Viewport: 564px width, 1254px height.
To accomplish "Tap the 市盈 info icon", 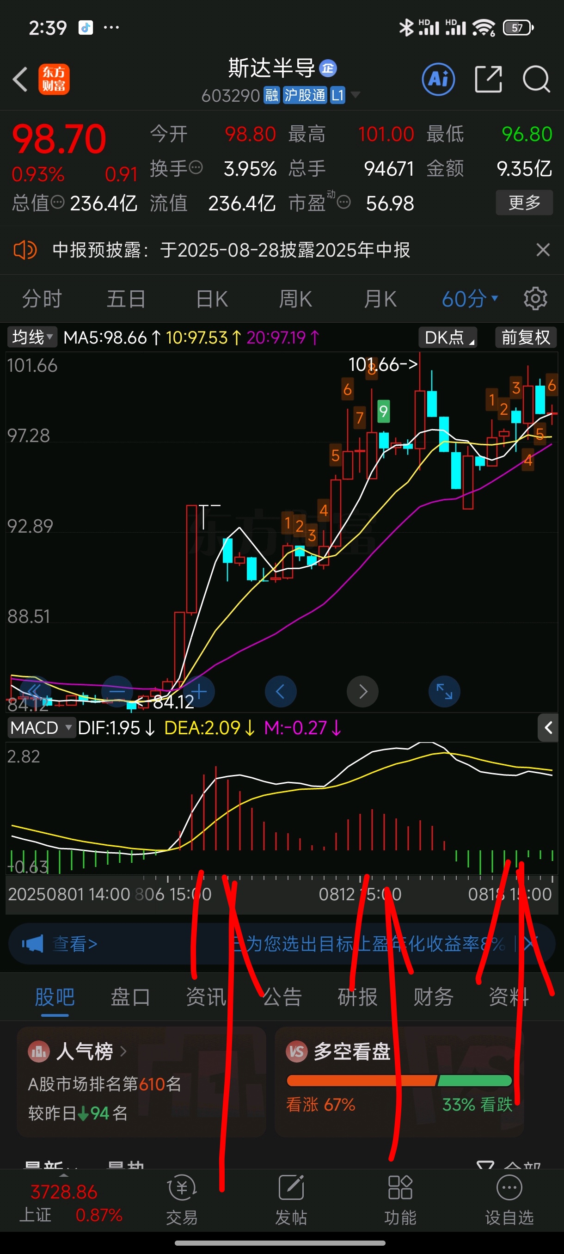I will [x=343, y=202].
